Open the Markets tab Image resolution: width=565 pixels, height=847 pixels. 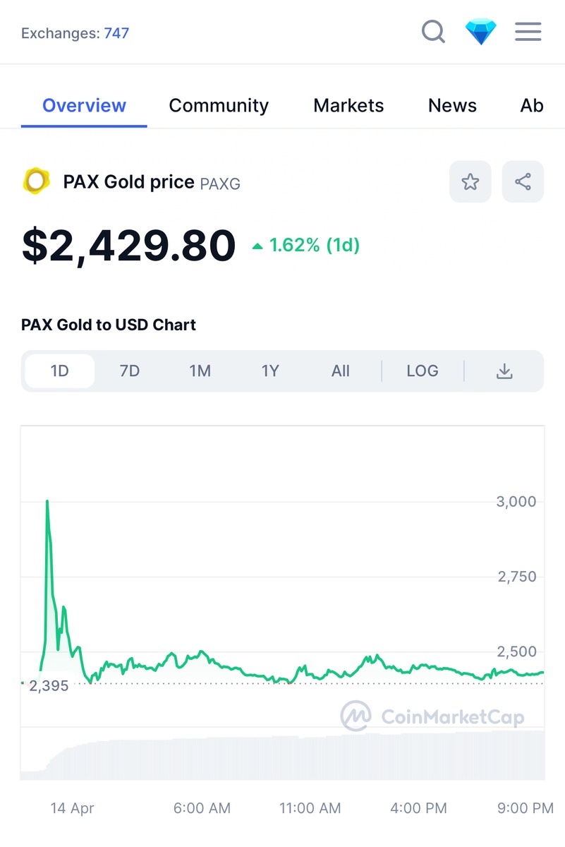click(348, 106)
